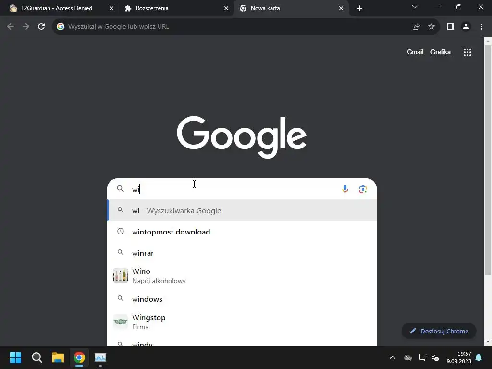The height and width of the screenshot is (369, 492).
Task: Open the Google apps grid
Action: coord(467,52)
